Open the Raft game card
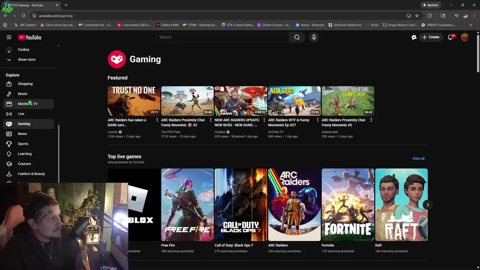Viewport: 480px width, 270px height. pos(401,205)
